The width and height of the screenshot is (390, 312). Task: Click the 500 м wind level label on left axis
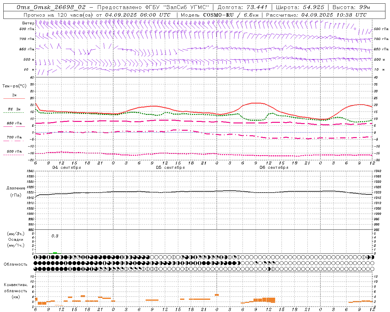(29, 59)
